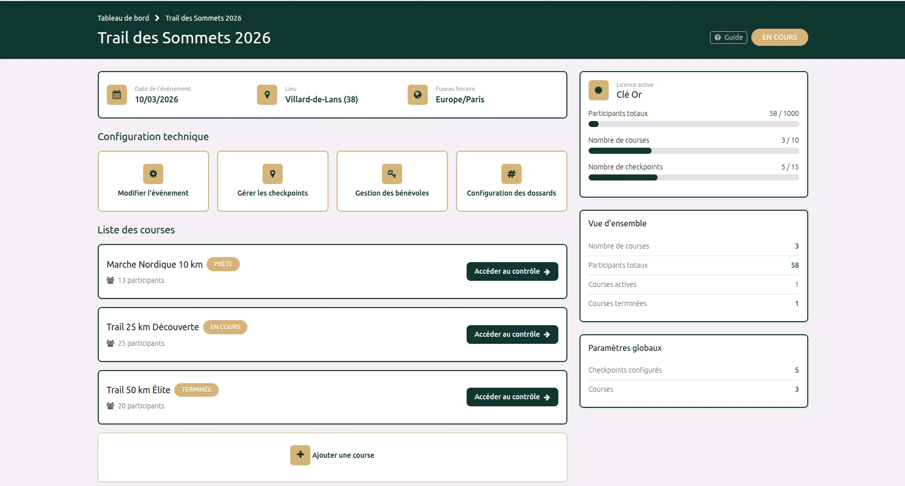Click the key icon on Gestion des bénévoles
The width and height of the screenshot is (905, 486).
392,173
